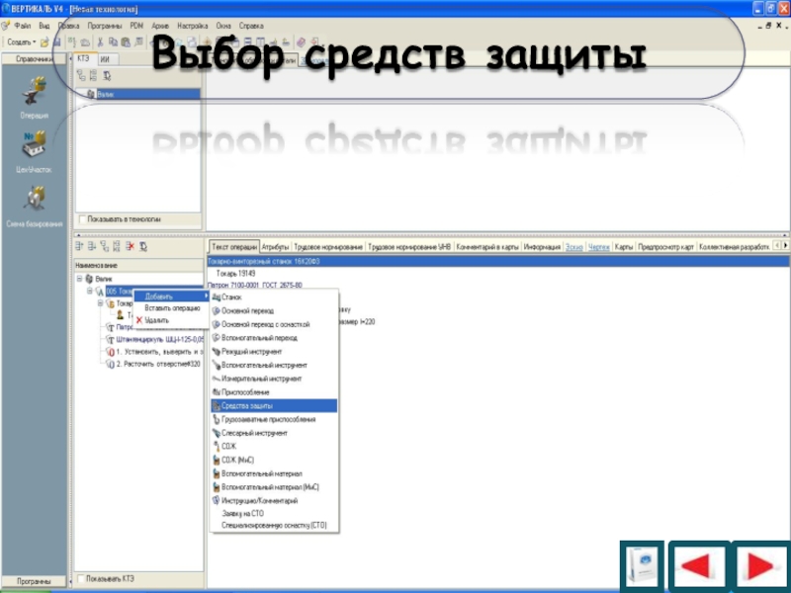Expand the Добавить submenu arrow

[x=206, y=296]
